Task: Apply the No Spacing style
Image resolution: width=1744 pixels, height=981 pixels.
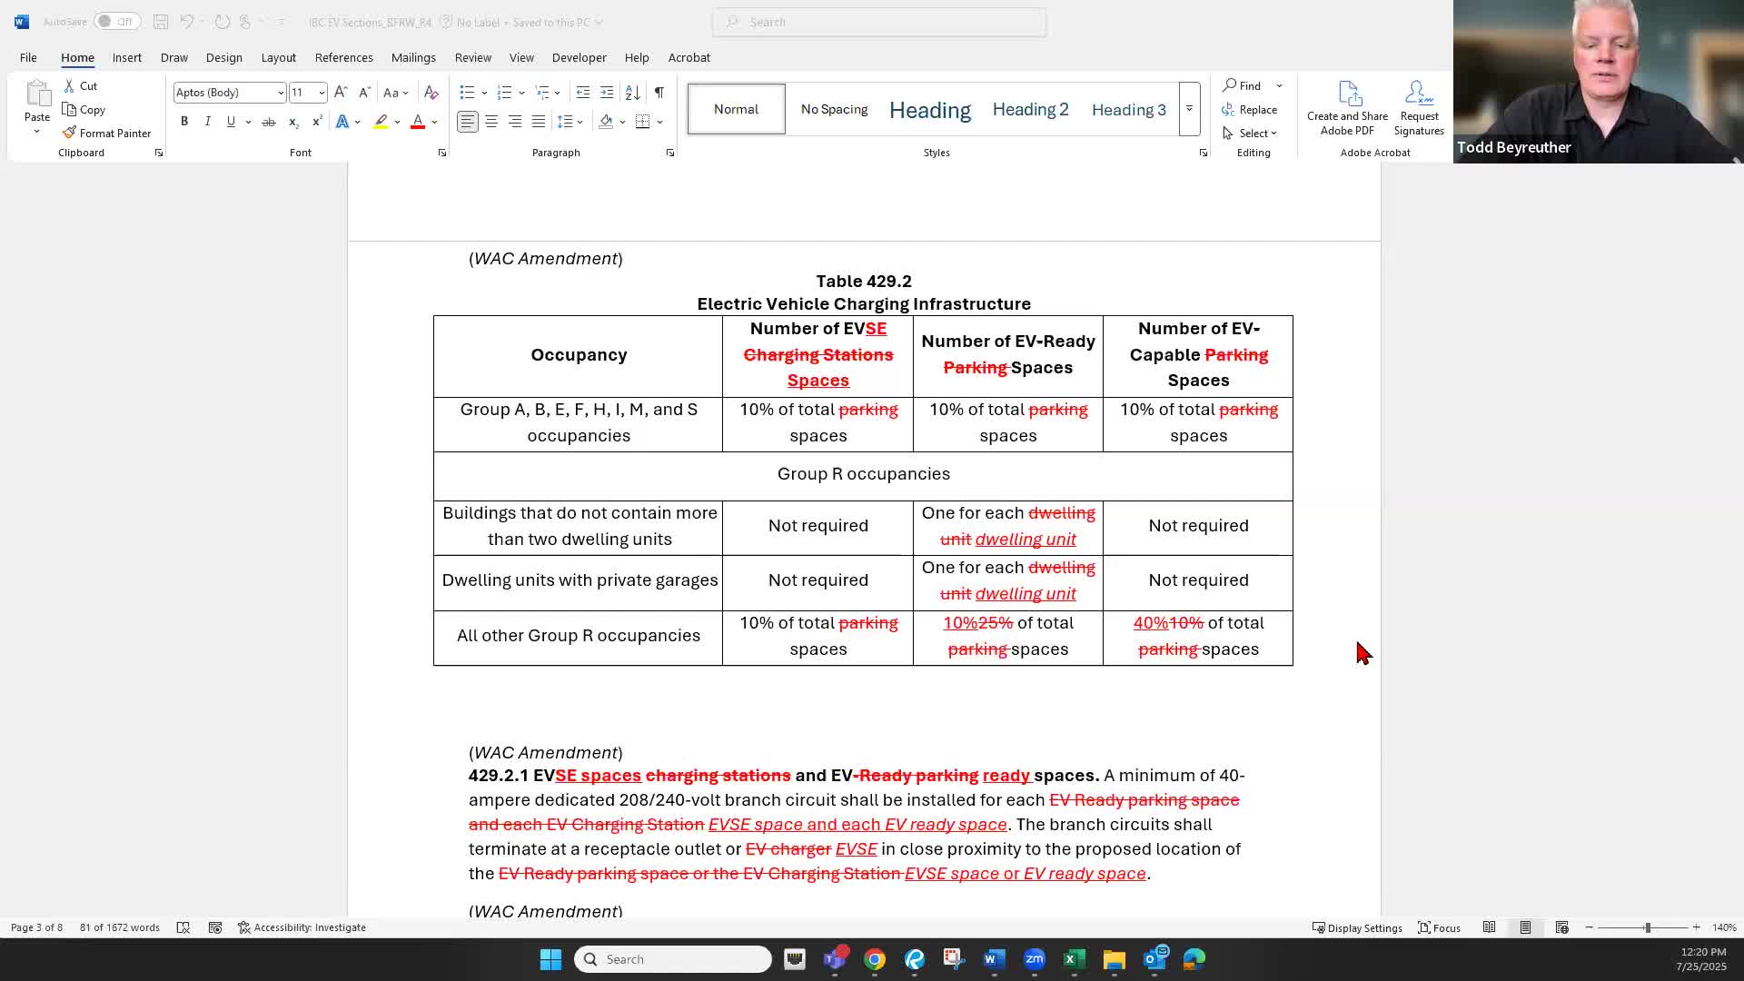Action: [834, 109]
